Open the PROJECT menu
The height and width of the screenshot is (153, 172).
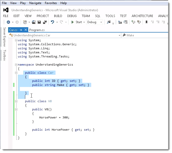coord(43,16)
